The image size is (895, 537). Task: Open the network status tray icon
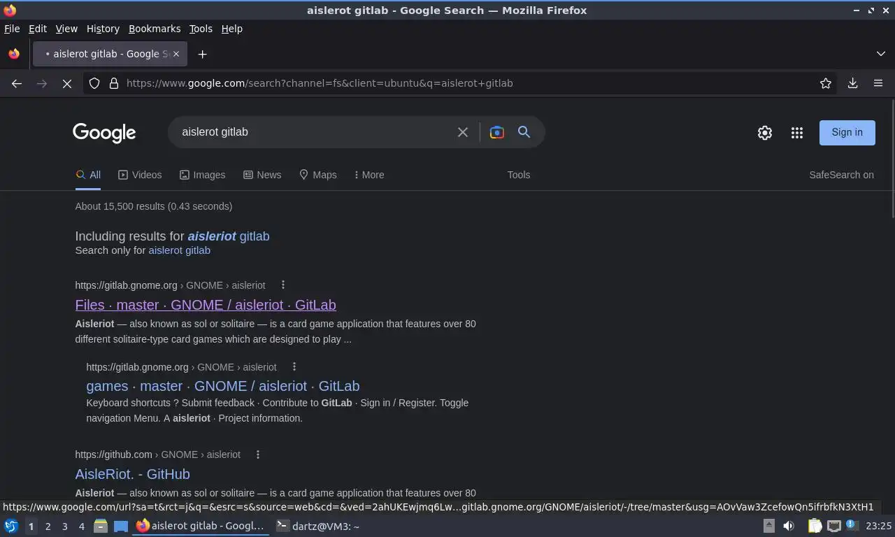tap(834, 526)
